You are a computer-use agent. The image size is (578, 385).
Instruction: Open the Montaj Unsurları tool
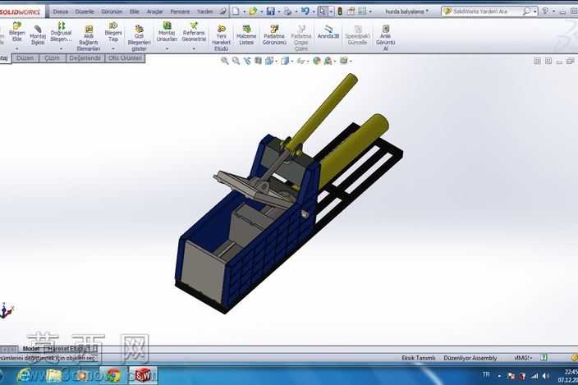click(x=167, y=32)
